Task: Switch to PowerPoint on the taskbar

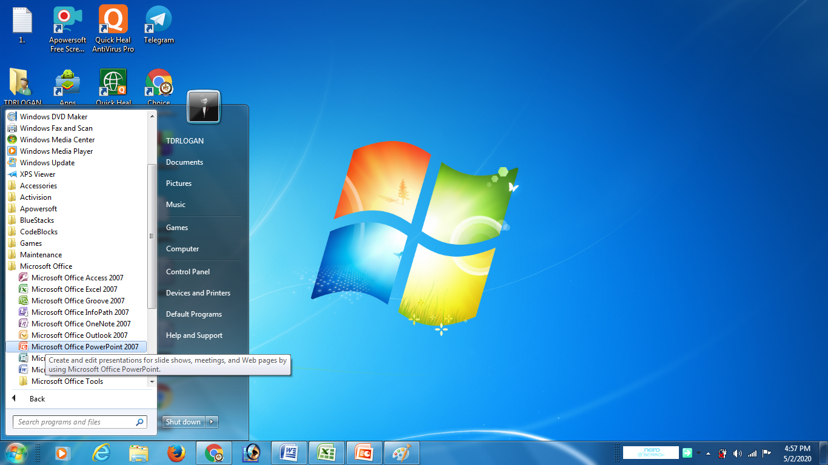Action: (364, 453)
